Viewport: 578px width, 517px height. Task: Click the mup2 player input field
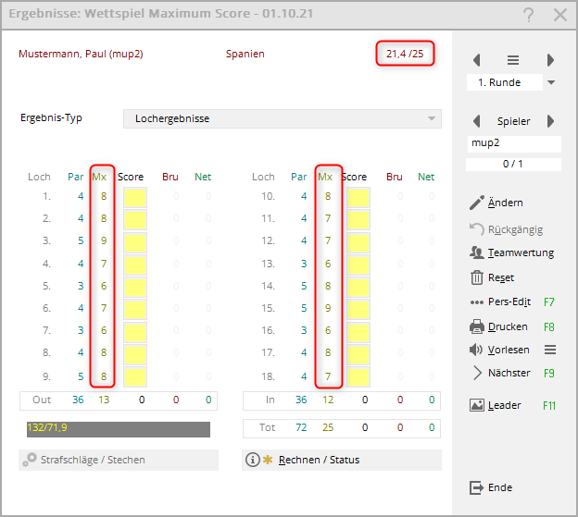click(514, 144)
